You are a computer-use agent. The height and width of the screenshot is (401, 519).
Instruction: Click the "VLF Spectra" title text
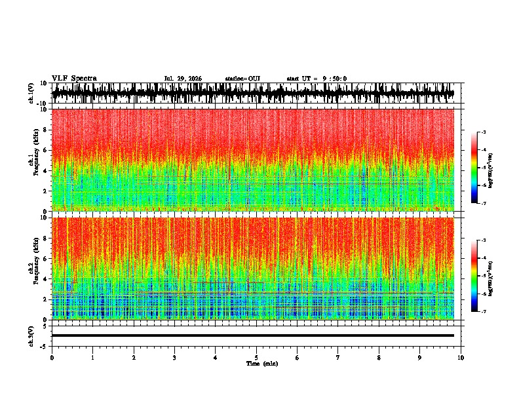74,79
